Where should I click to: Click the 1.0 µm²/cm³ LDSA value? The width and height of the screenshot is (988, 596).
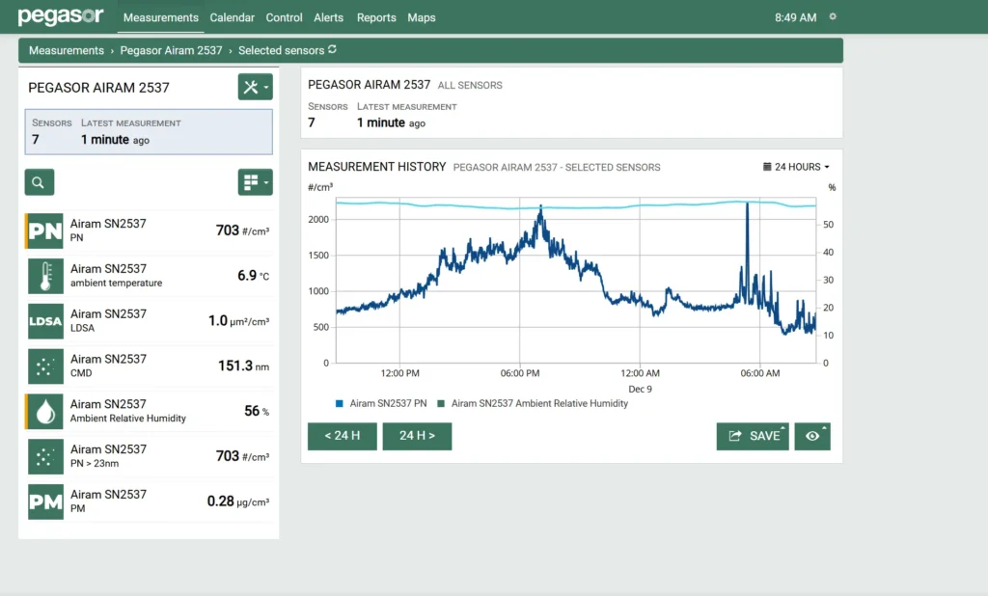(x=239, y=321)
